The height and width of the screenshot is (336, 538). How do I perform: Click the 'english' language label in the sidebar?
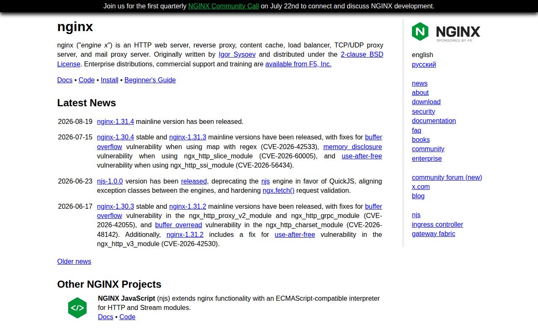[x=422, y=55]
